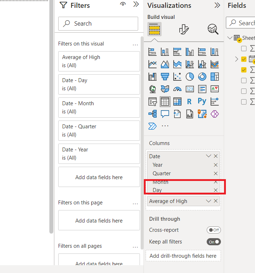
Task: Remove the Quarter level from Date hierarchy
Action: [216, 173]
